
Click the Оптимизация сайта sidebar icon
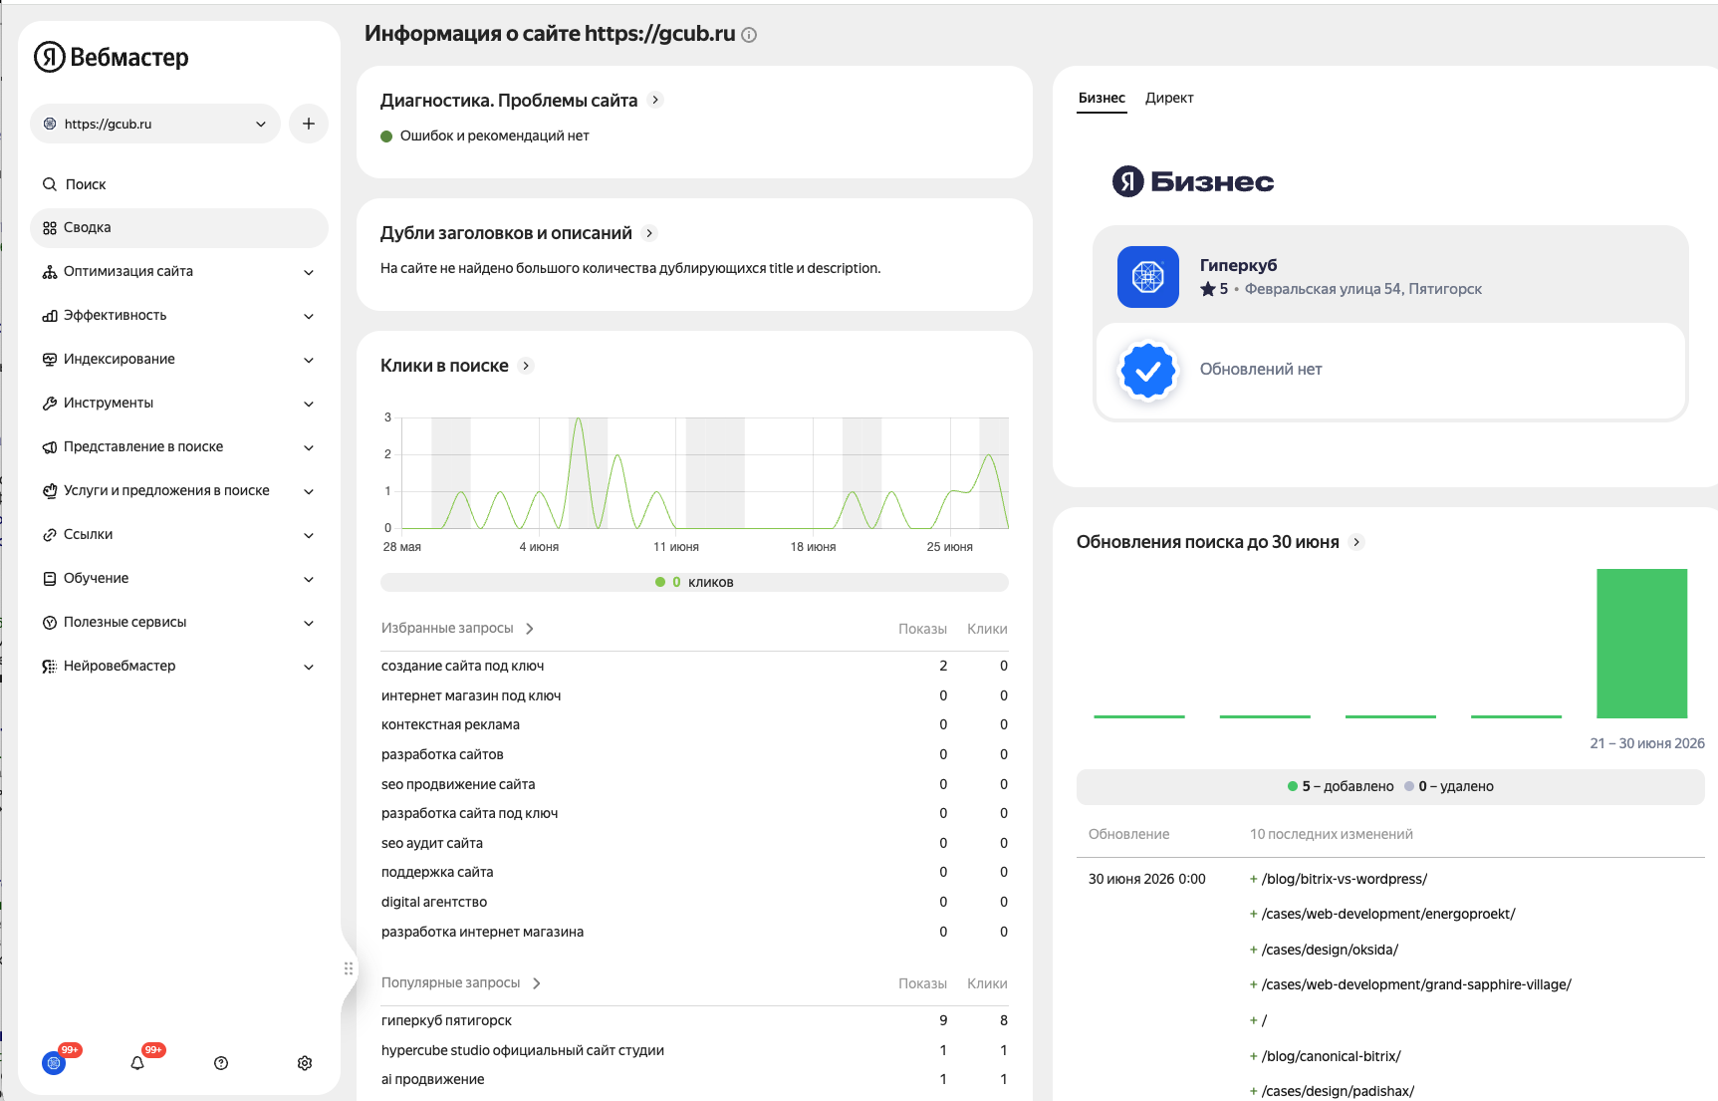(50, 272)
